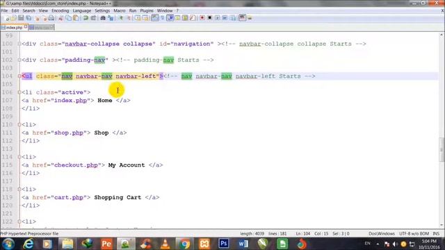Click the Redo toolbar icon
Viewport: 445px width, 250px height.
point(93,18)
